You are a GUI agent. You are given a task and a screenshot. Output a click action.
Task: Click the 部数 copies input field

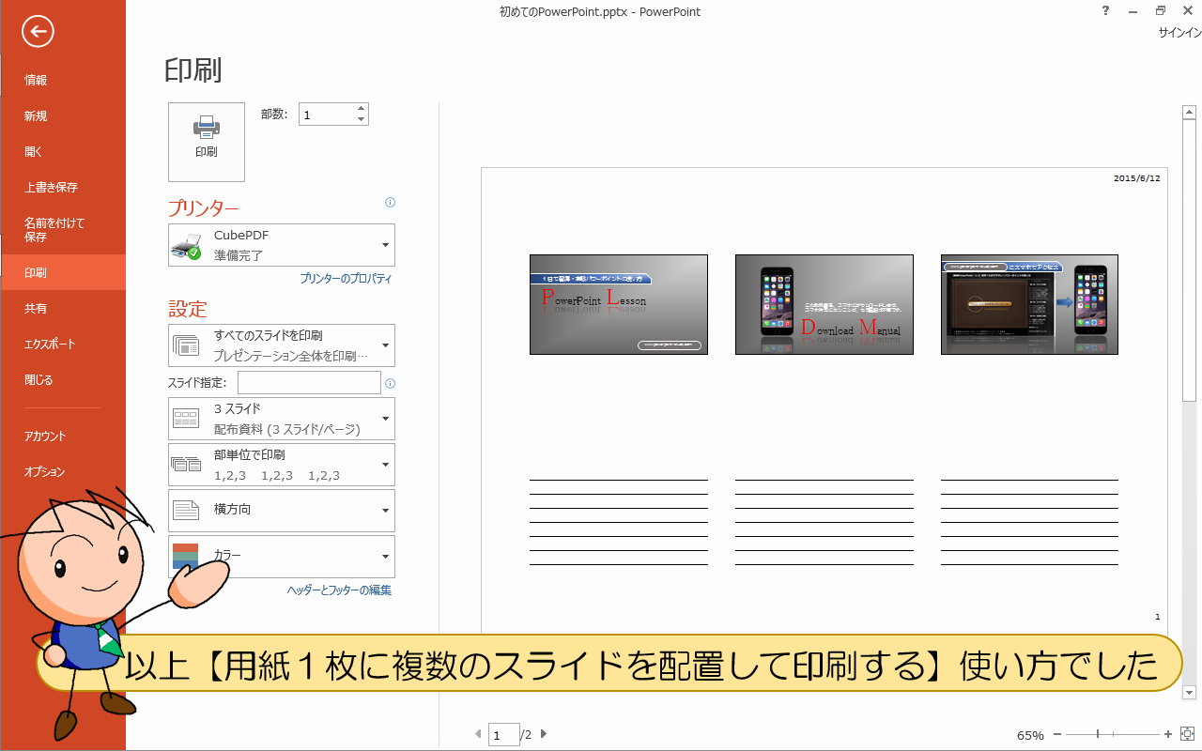(x=327, y=115)
